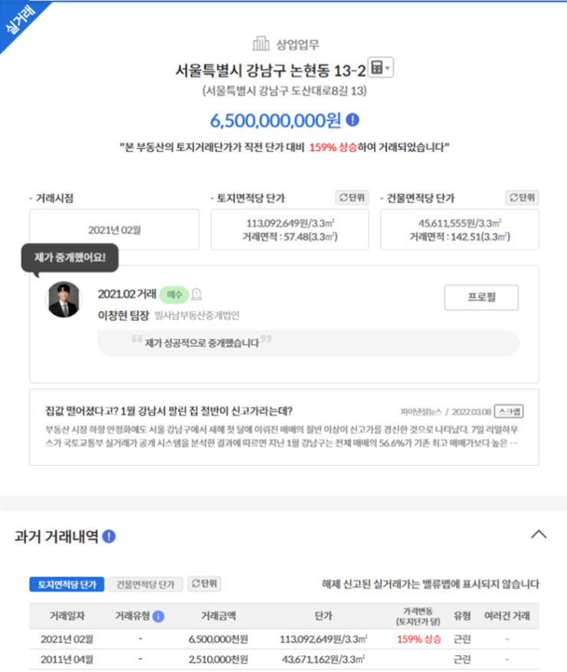Collapse the 과거 거래내역 section with the chevron
This screenshot has height=672, width=567.
click(x=539, y=534)
